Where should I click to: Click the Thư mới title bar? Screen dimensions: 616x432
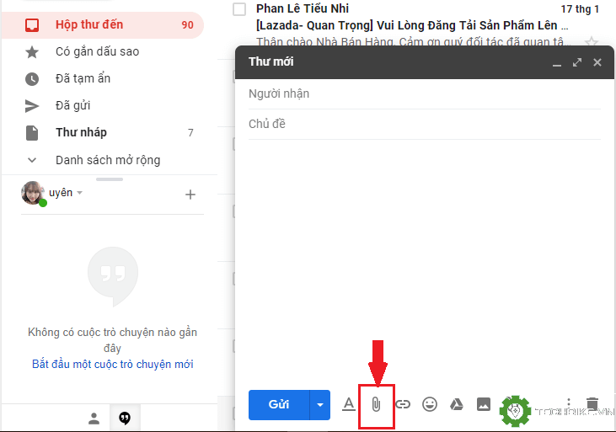[x=424, y=62]
